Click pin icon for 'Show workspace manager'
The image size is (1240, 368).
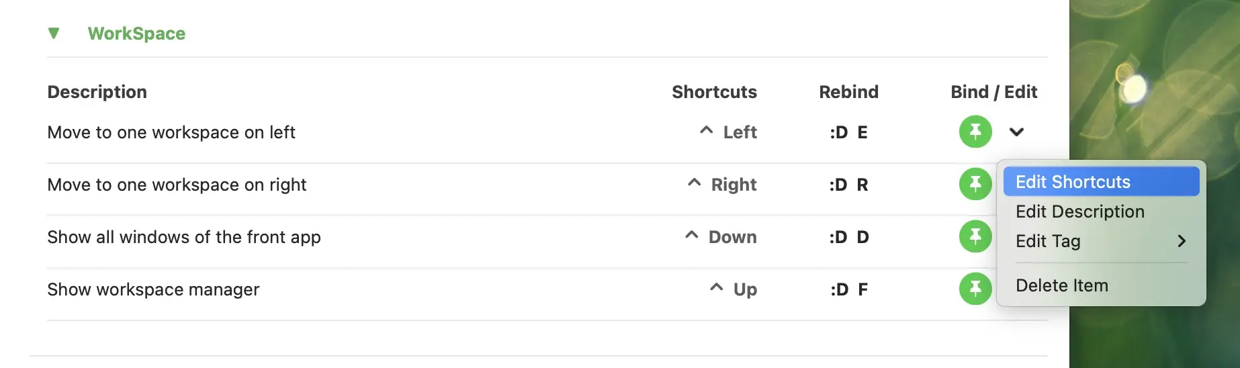[975, 289]
